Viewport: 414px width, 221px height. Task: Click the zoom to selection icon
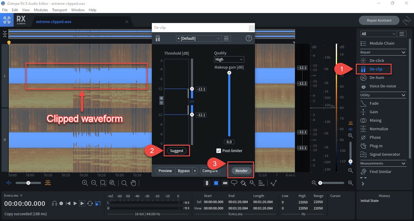point(103,183)
